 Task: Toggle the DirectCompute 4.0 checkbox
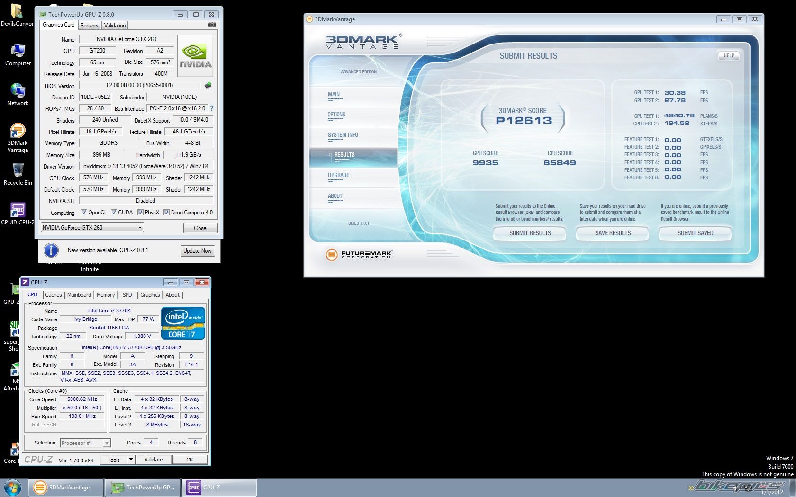tap(166, 213)
